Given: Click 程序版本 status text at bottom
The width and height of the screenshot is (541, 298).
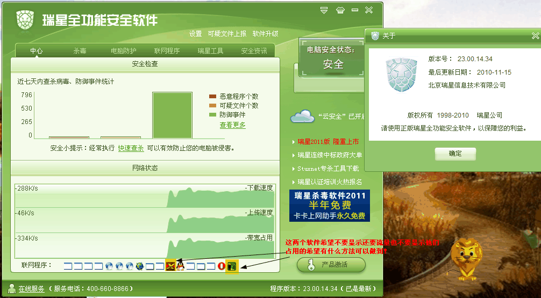Looking at the screenshot, I should 323,289.
